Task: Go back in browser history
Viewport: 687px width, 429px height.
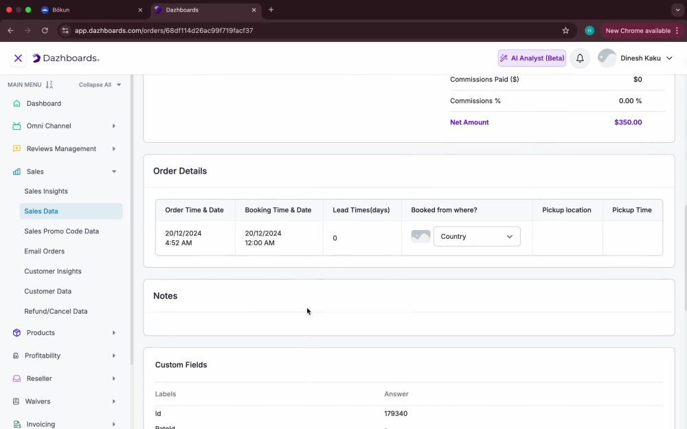Action: [x=10, y=31]
